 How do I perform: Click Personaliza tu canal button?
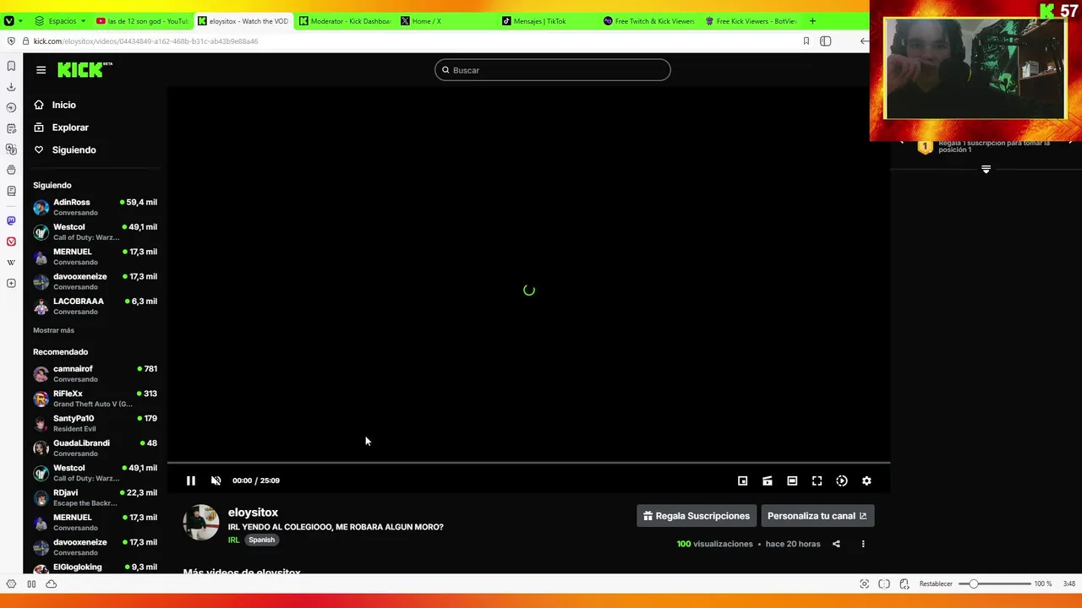[817, 516]
